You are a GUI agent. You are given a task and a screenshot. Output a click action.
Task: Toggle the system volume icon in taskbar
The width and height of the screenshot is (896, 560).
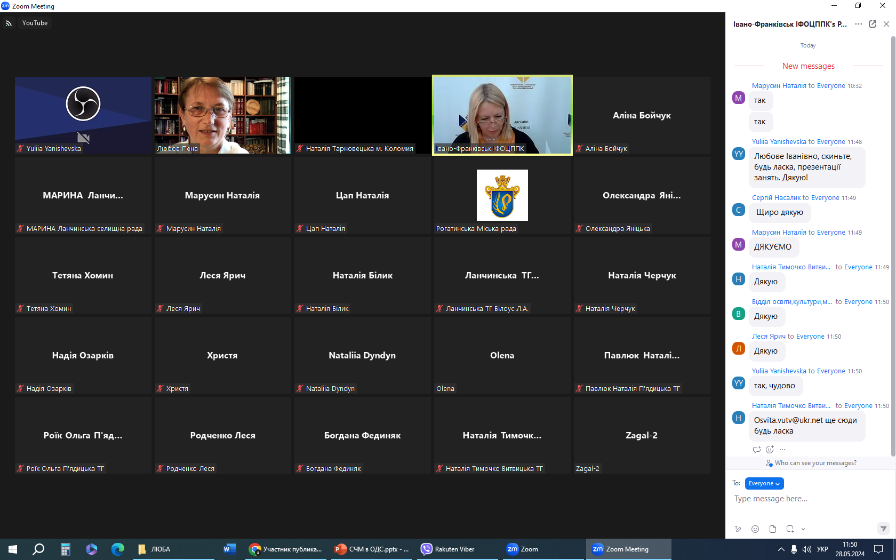click(806, 549)
